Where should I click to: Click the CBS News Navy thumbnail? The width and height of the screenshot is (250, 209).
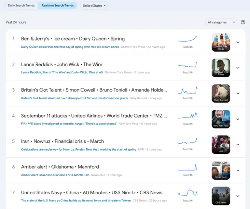(221, 196)
